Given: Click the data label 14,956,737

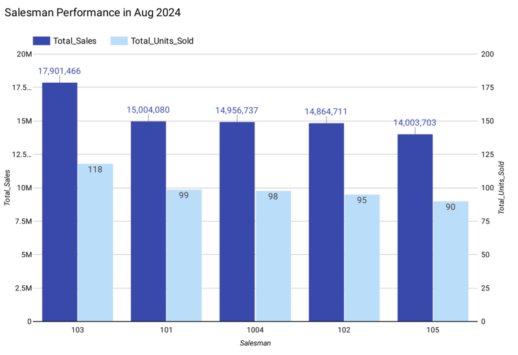Looking at the screenshot, I should tap(237, 111).
